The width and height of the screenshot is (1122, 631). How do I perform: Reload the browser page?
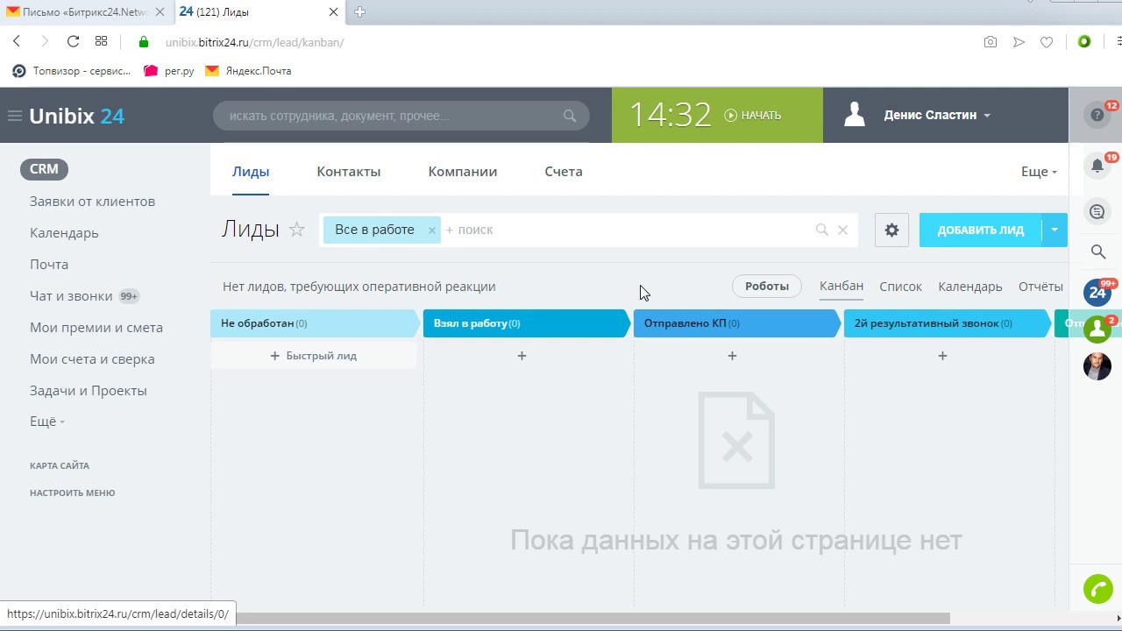coord(73,41)
